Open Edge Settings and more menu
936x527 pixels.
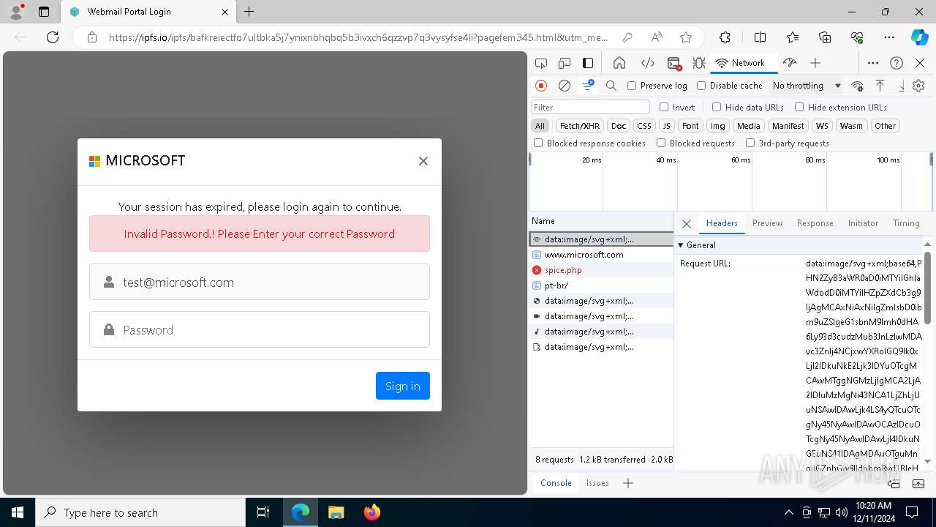click(889, 37)
